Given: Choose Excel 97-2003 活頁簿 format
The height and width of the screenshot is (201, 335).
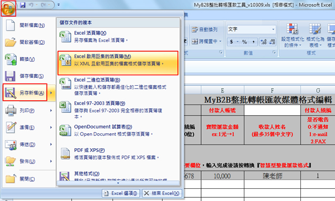Looking at the screenshot, I should [x=118, y=110].
